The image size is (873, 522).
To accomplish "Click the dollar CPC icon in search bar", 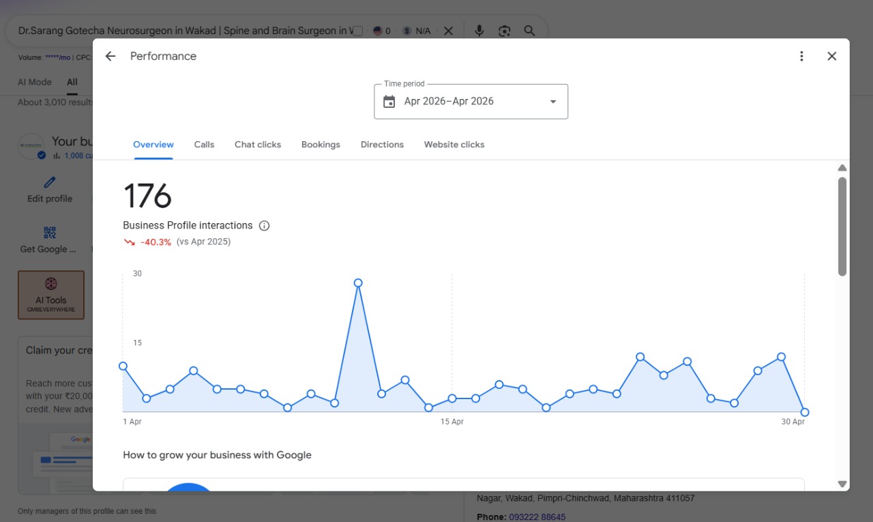I will click(x=407, y=31).
